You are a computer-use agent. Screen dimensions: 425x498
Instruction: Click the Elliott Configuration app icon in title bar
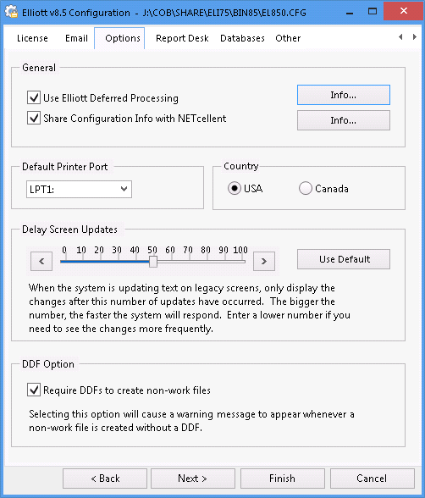11,12
